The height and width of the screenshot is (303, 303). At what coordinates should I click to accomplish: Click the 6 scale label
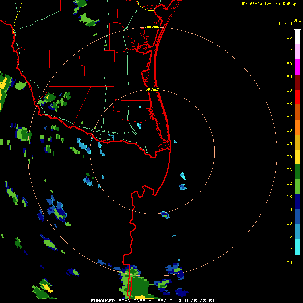tap(290, 236)
